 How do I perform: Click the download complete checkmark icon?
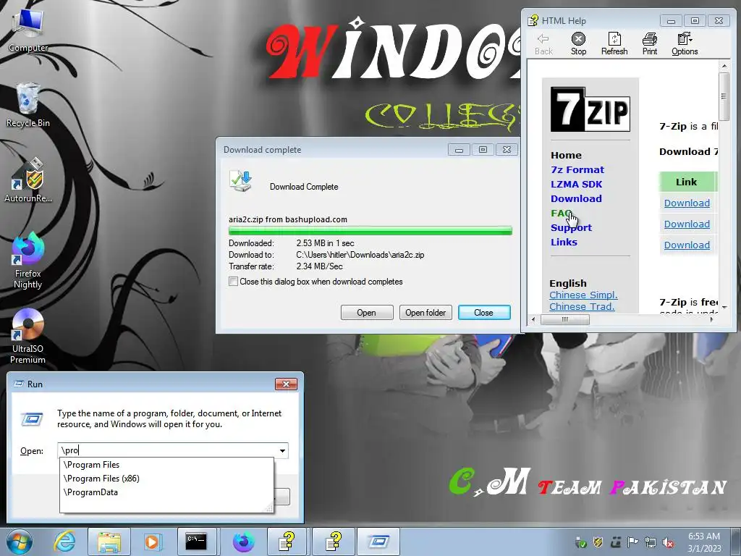tap(241, 182)
